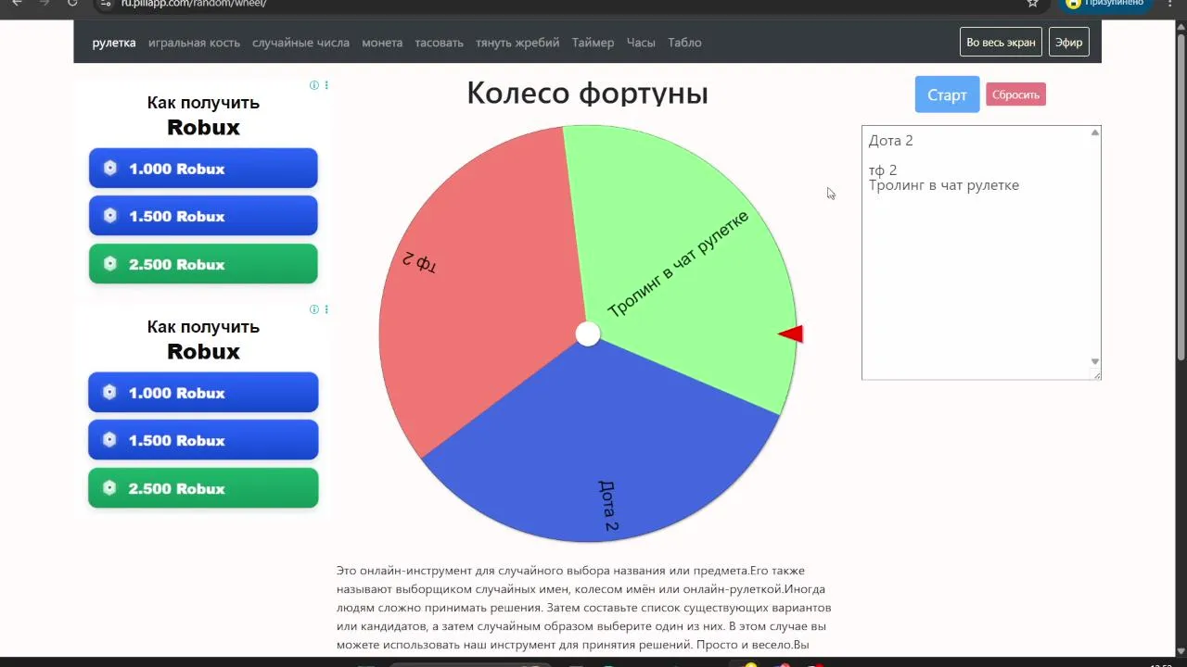The height and width of the screenshot is (667, 1187).
Task: Click 1.000 Robux in the second ad
Action: click(x=203, y=393)
